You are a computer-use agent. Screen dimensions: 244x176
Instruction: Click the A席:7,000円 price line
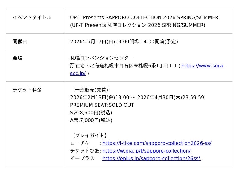click(91, 120)
